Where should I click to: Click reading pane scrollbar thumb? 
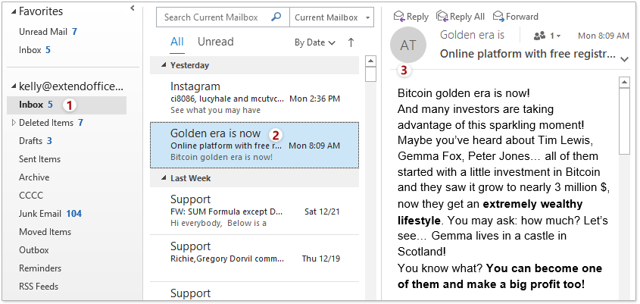625,121
